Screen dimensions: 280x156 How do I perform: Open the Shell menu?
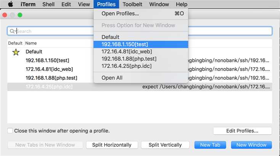48,4
